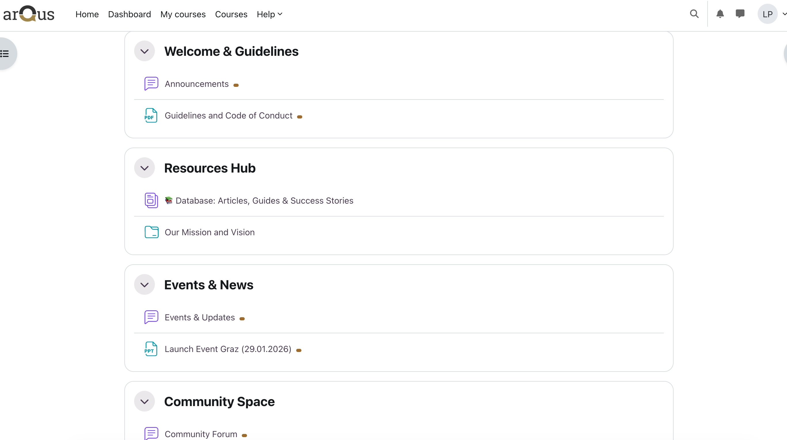Open the notifications bell

(x=720, y=14)
